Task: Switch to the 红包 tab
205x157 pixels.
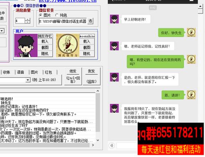Action: 49,72
